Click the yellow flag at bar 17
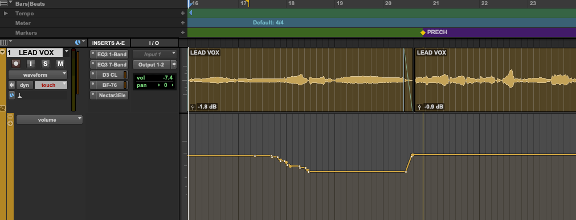 (x=248, y=3)
